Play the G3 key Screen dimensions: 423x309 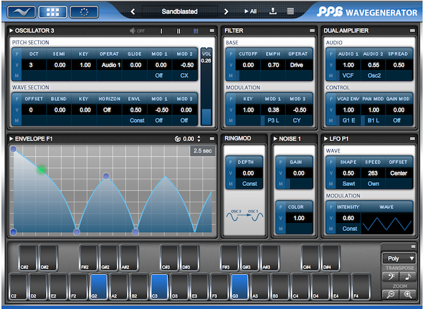239,287
